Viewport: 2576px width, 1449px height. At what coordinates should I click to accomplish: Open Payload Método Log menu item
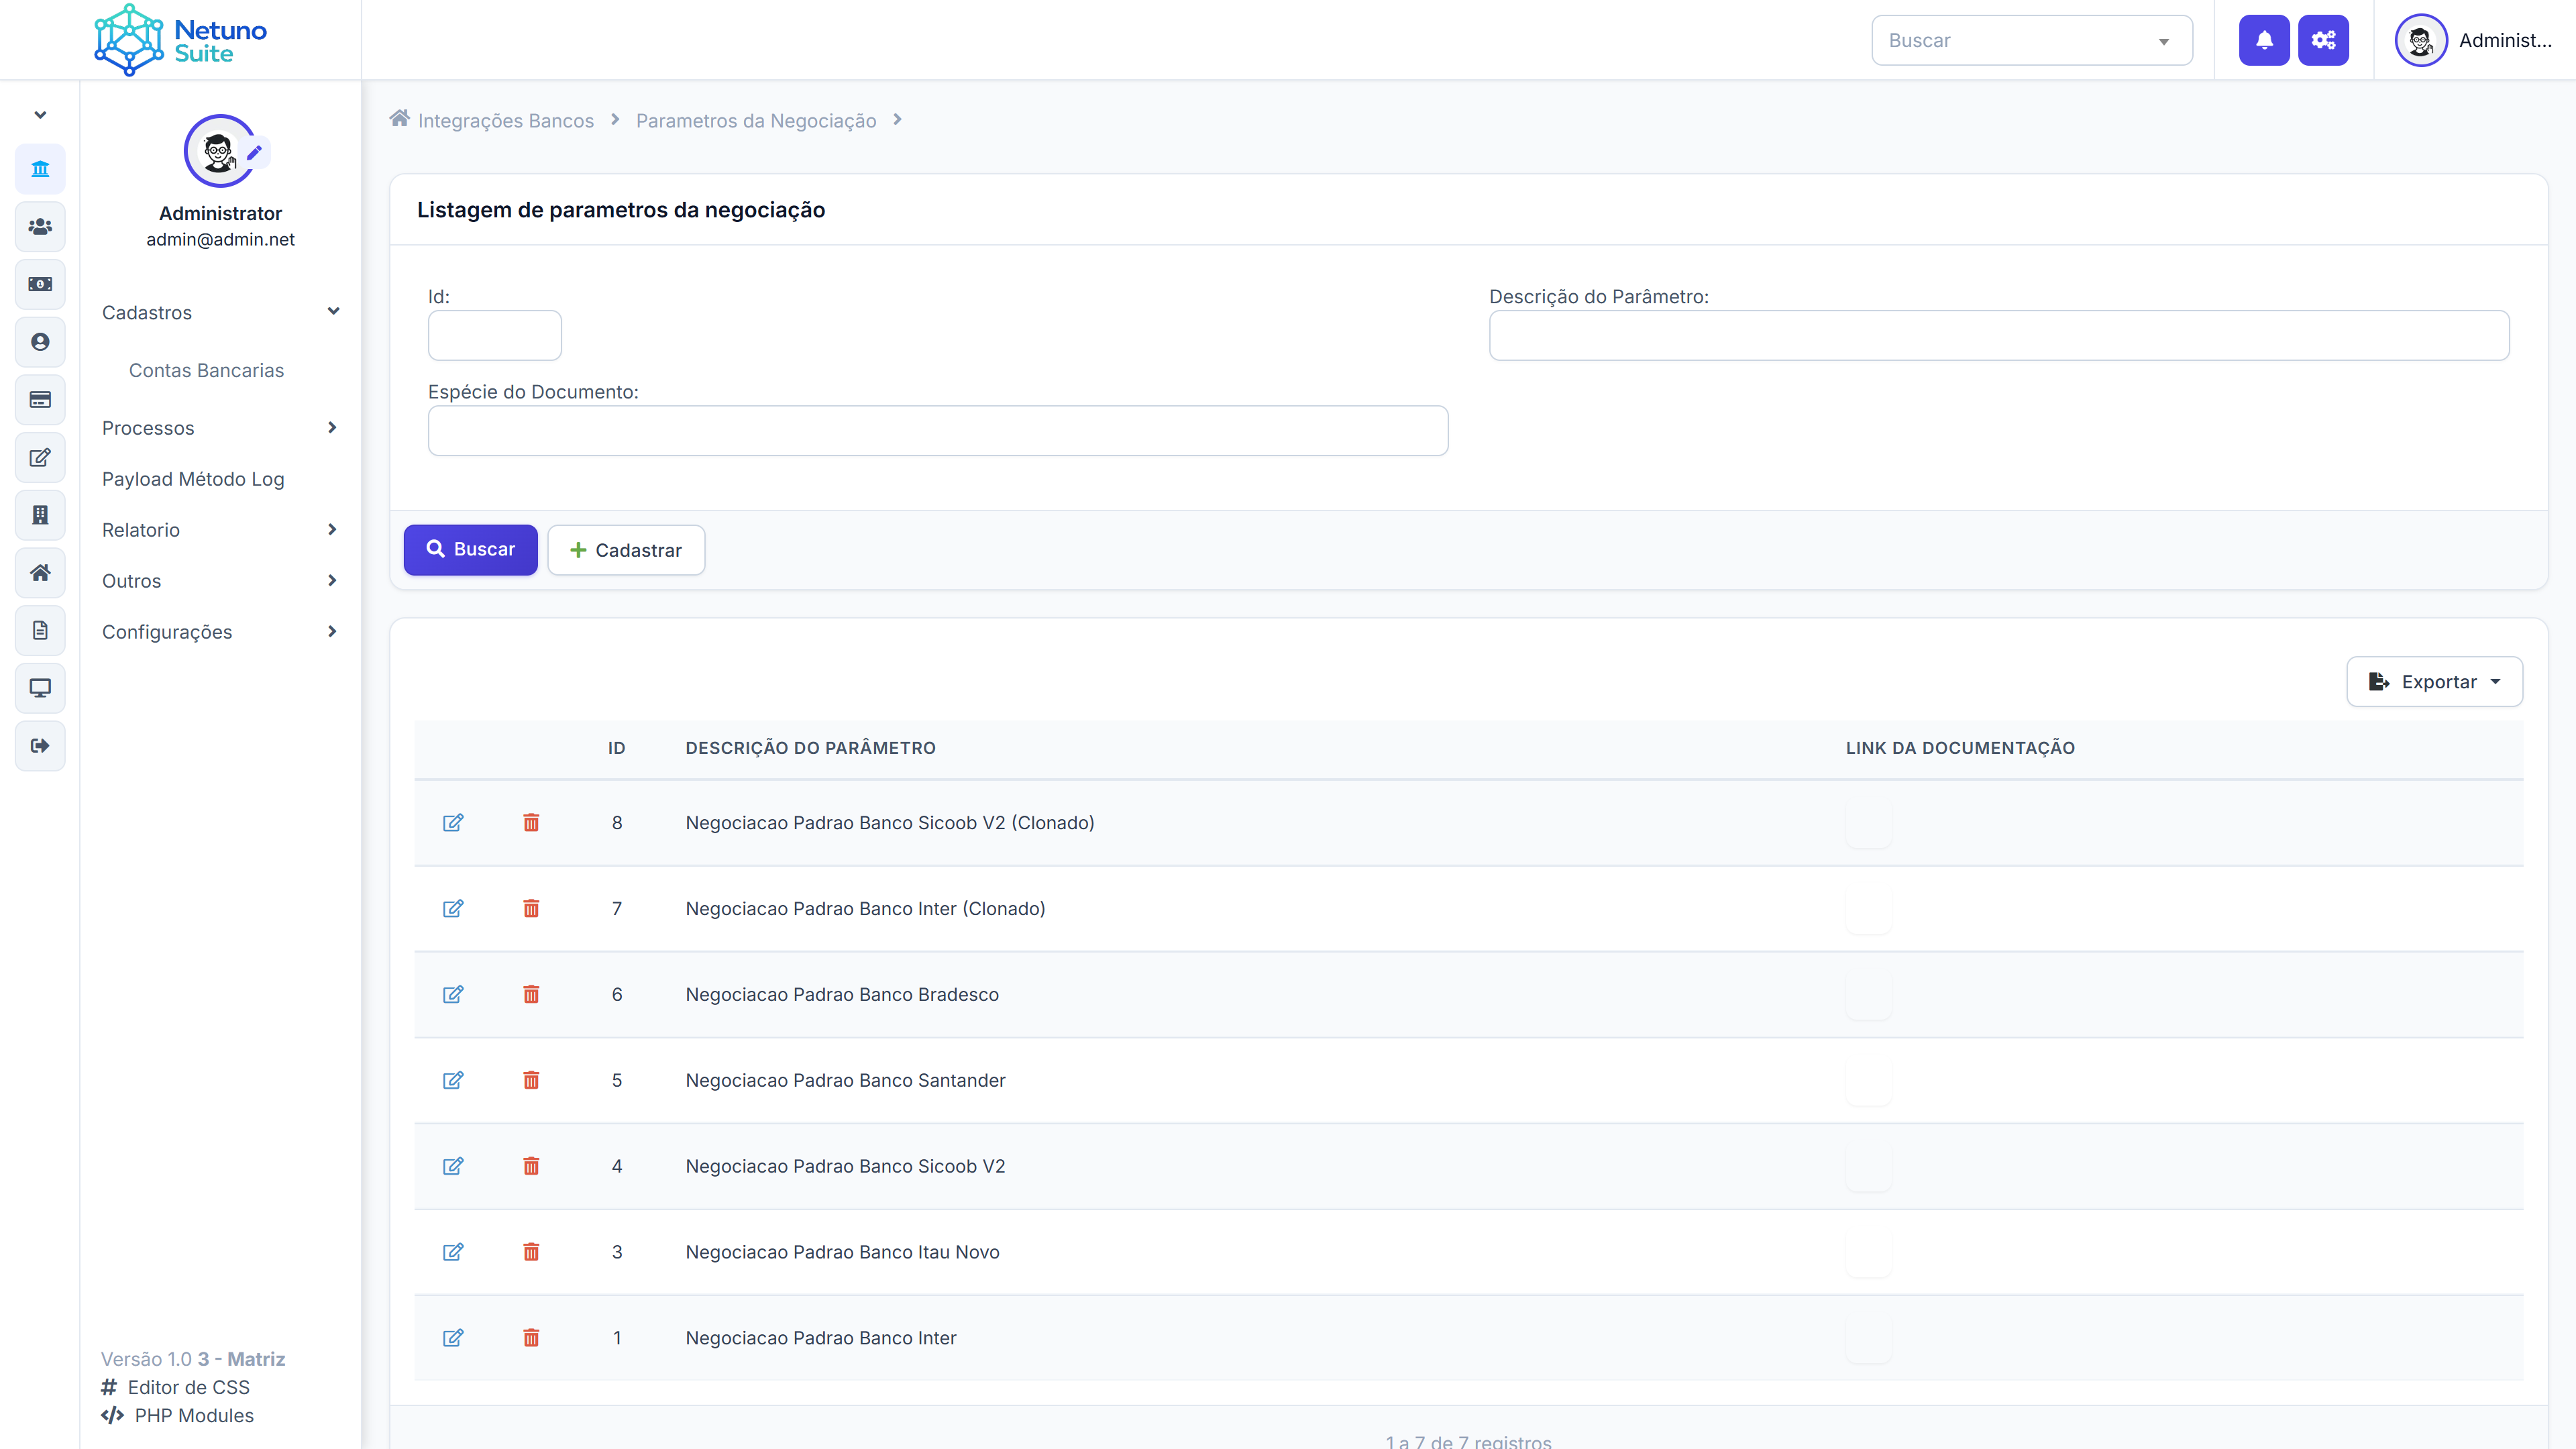coord(193,479)
